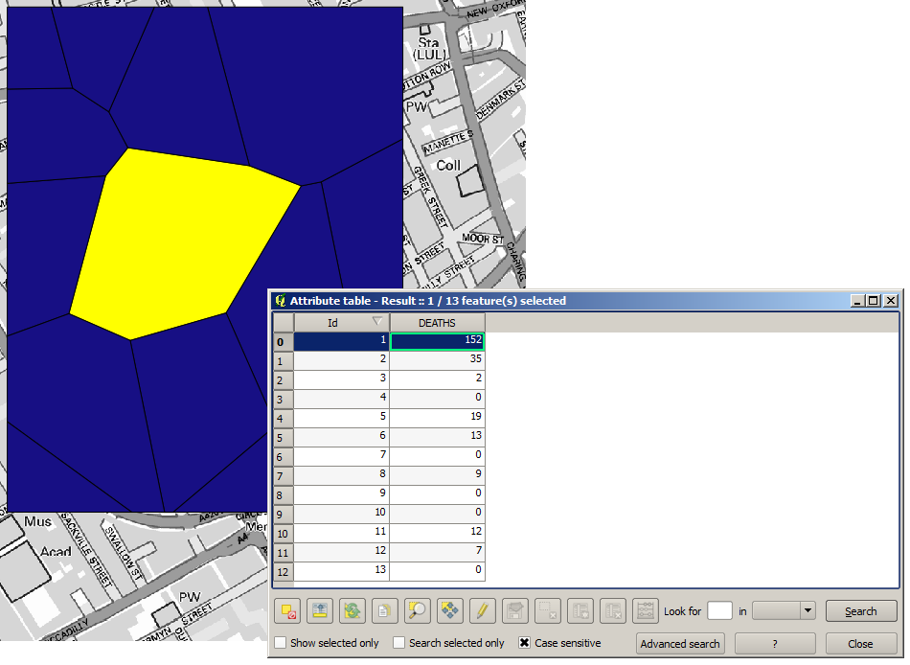This screenshot has height=665, width=910.
Task: Sort the table by the DEATHS column header
Action: click(x=438, y=323)
